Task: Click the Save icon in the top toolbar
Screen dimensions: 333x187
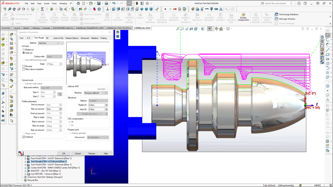Action: pyautogui.click(x=99, y=3)
